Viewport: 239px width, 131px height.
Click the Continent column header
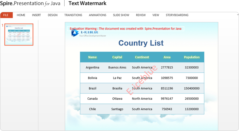(142, 57)
